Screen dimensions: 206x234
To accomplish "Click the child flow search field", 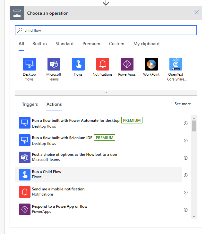I will [x=106, y=30].
